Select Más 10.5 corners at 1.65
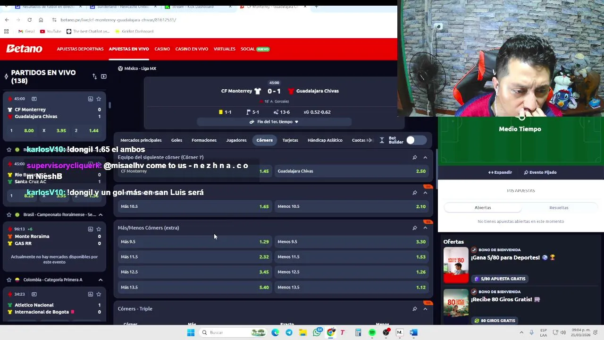The height and width of the screenshot is (340, 604). click(x=194, y=206)
